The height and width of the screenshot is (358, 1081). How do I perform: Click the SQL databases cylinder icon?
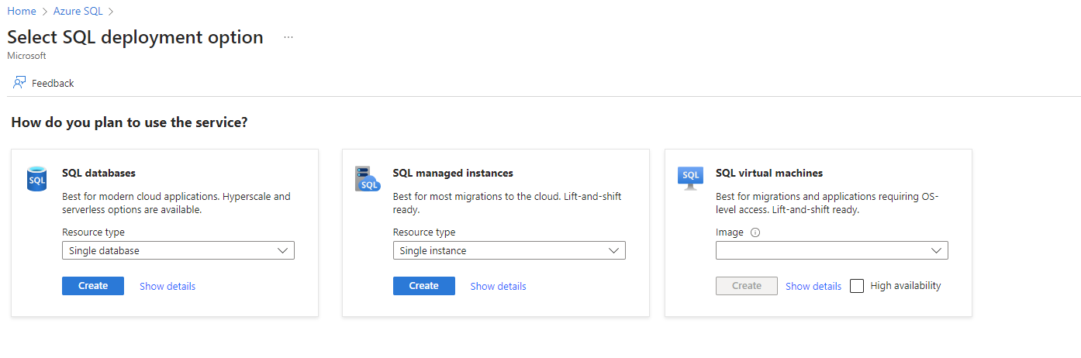click(x=36, y=178)
